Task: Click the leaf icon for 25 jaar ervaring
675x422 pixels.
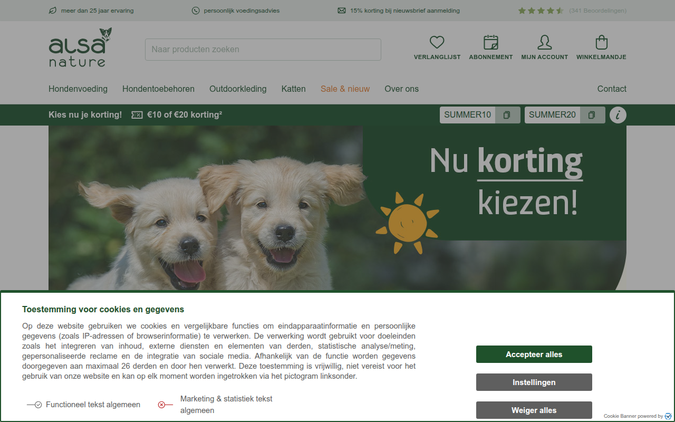Action: tap(52, 11)
